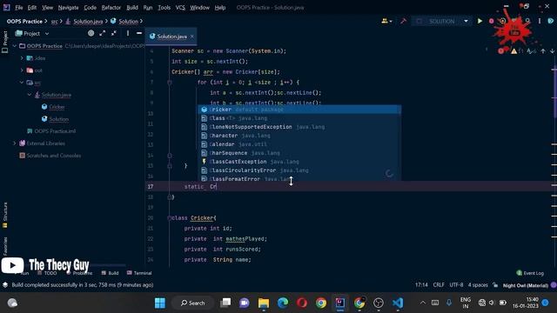Open the Navigate menu

pos(68,8)
